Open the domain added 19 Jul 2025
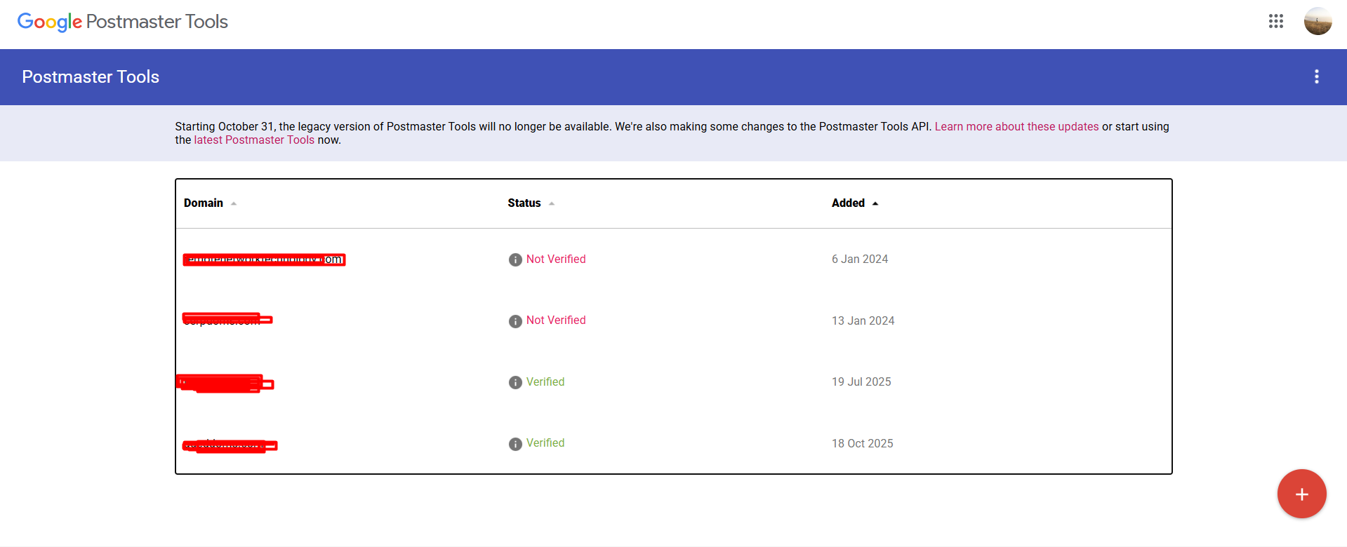Screen dimensions: 1347x547 (225, 383)
